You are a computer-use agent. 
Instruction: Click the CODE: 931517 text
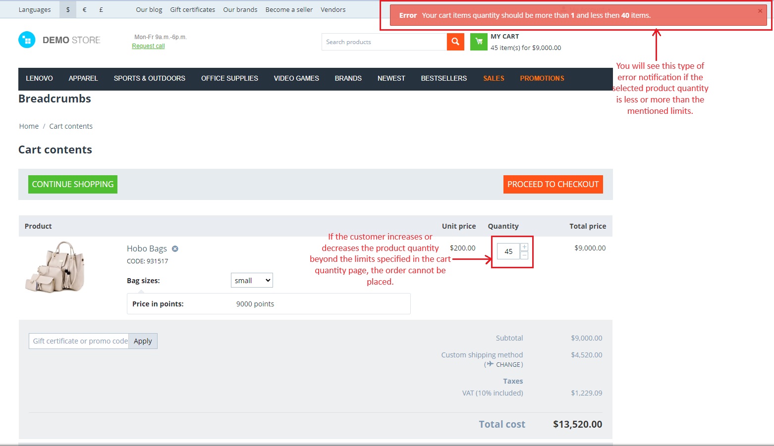point(147,261)
